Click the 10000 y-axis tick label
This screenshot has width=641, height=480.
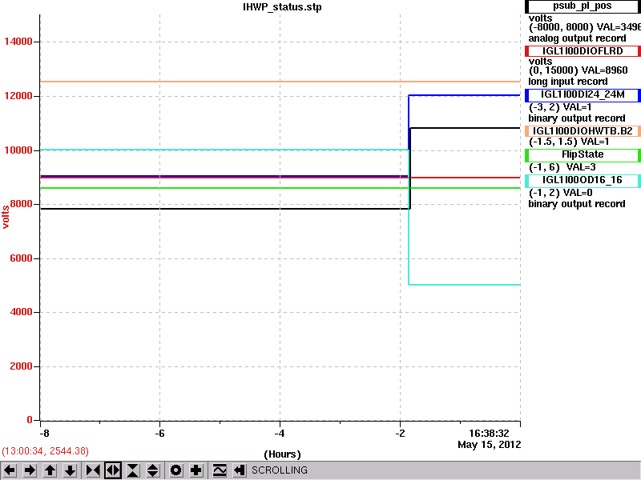18,150
